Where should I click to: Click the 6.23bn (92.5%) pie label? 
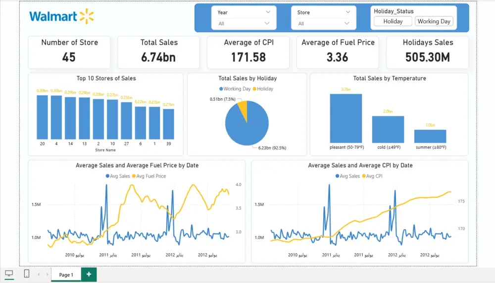[x=272, y=148]
